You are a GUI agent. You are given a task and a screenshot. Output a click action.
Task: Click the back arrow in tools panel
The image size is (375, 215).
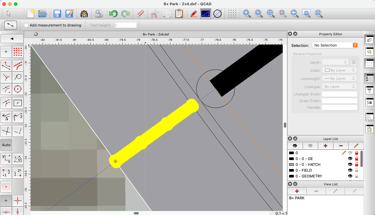coord(12,38)
